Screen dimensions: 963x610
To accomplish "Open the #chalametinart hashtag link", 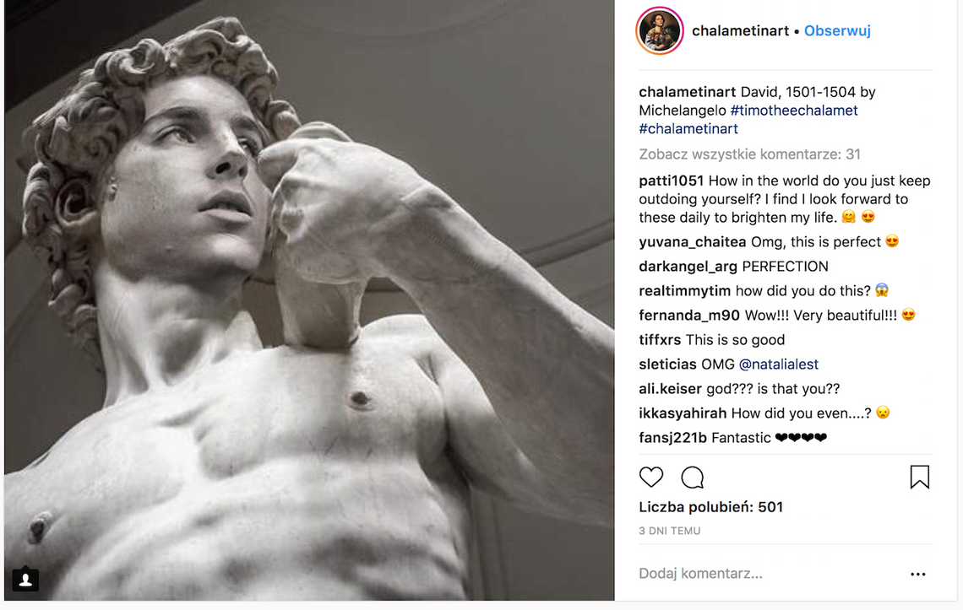I will pos(688,129).
